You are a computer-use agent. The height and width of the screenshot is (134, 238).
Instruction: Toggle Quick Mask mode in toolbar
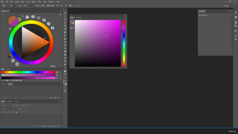[65, 87]
